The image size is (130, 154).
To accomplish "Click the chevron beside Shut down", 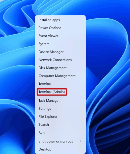I will (x=80, y=141).
